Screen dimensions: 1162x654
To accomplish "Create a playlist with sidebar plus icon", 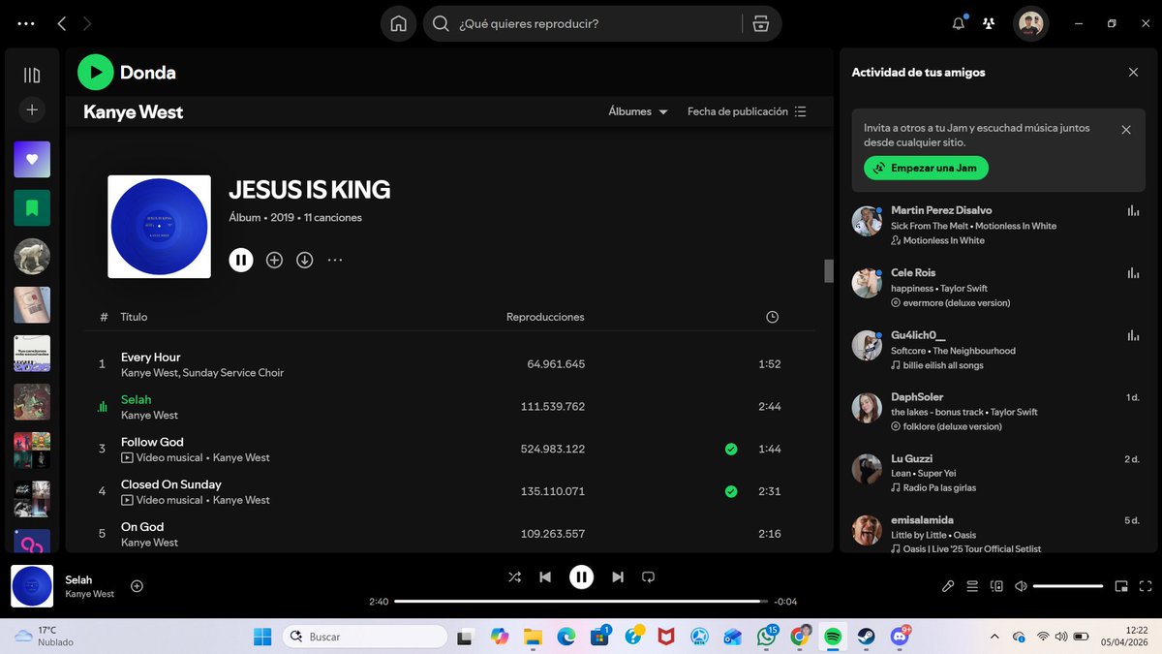I will pyautogui.click(x=32, y=109).
